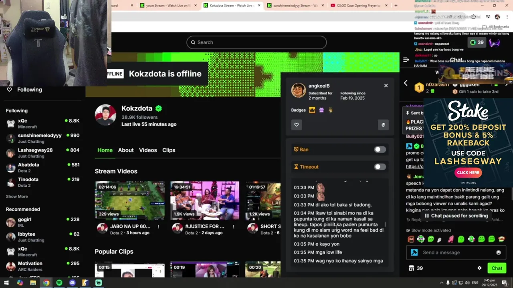Send message with the Chat button
Image resolution: width=513 pixels, height=288 pixels.
click(x=497, y=268)
